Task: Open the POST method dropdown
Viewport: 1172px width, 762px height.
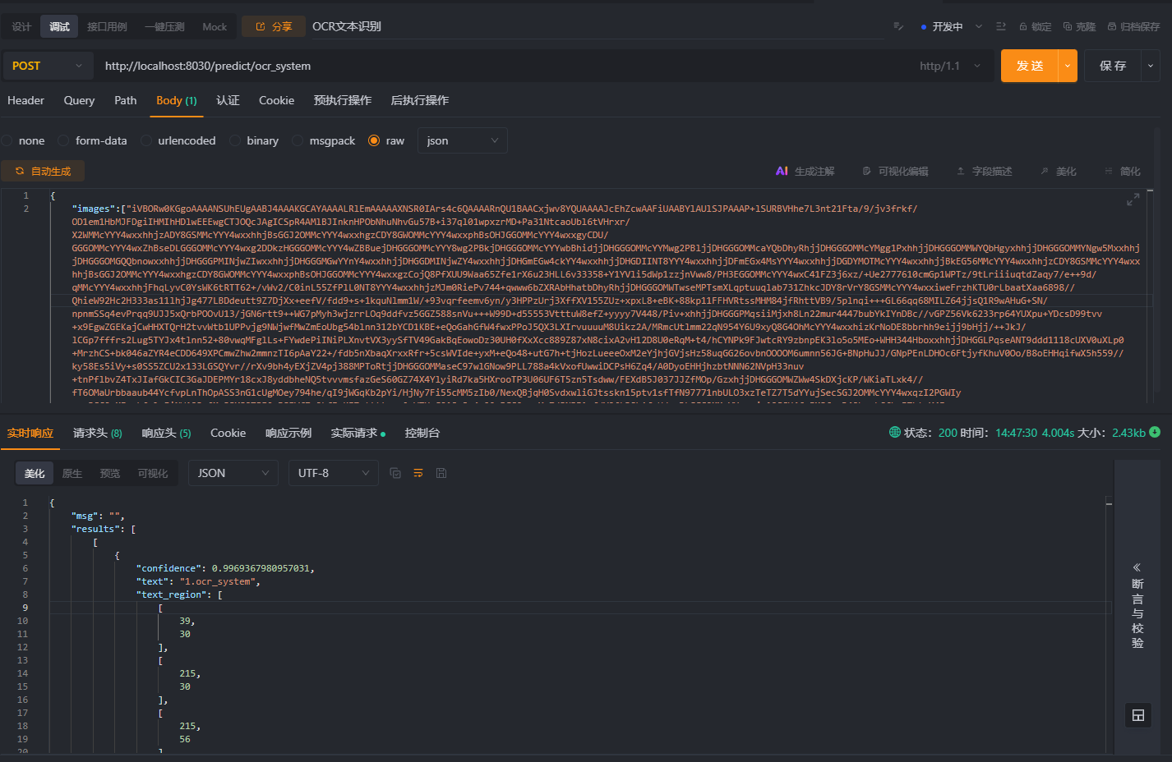Action: [47, 65]
